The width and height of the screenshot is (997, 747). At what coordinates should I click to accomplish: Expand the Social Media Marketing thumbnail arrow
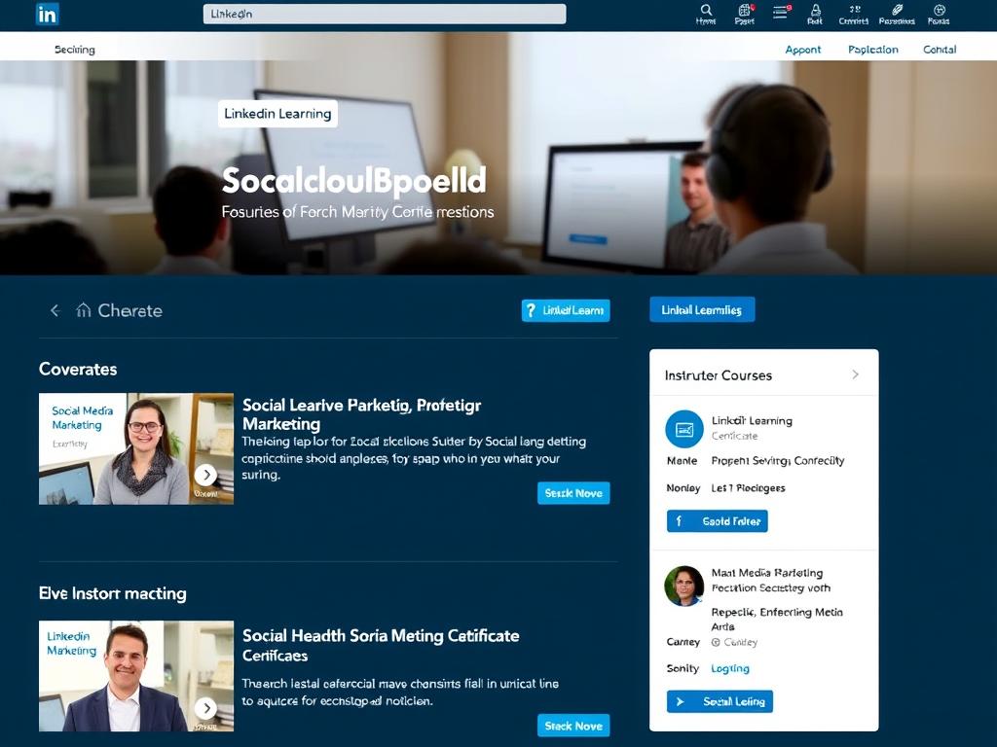point(205,475)
